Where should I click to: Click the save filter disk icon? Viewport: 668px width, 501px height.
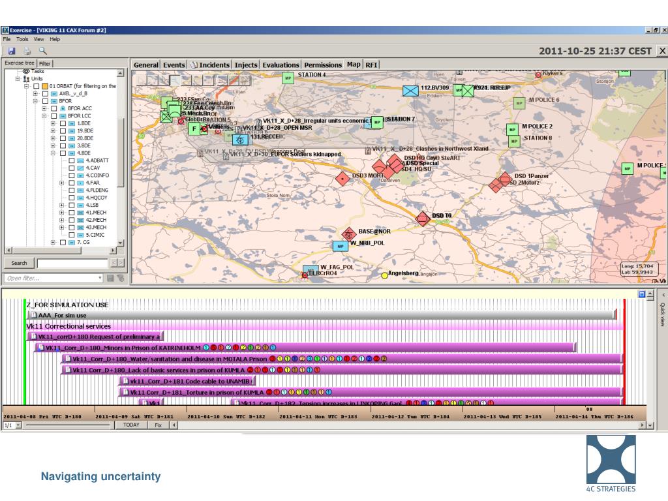coord(110,278)
